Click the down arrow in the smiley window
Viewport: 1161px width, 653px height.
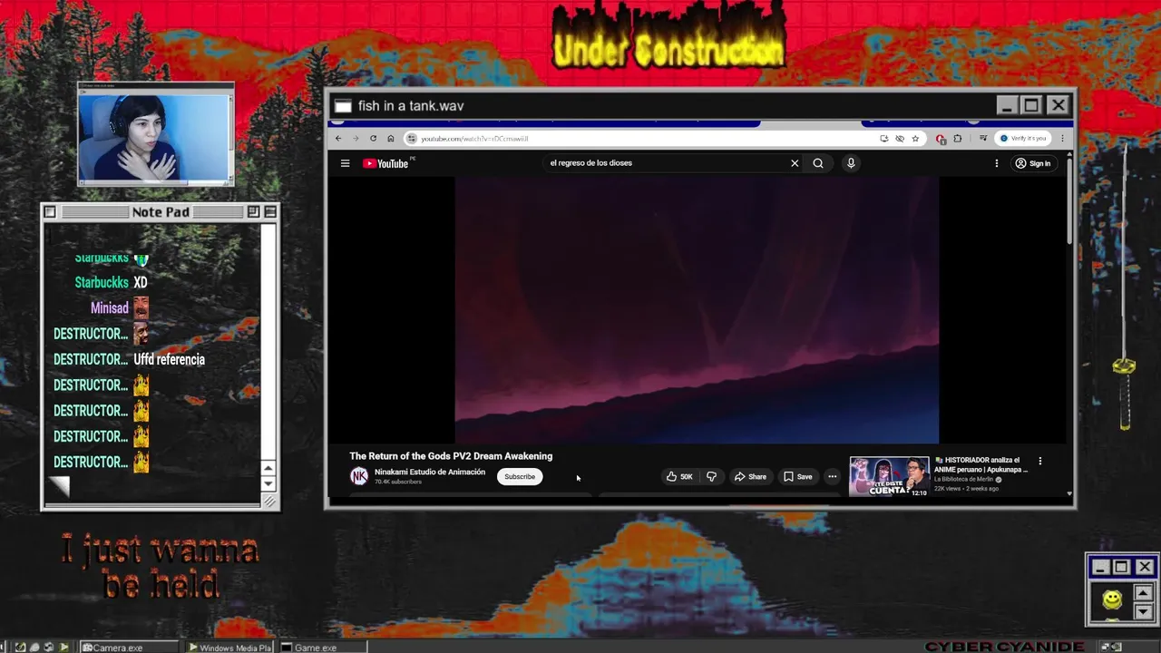tap(1143, 612)
